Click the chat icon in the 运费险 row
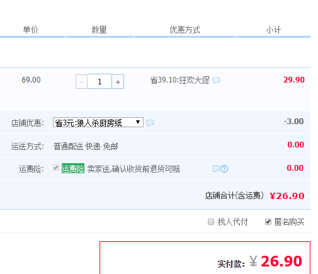 coord(216,169)
